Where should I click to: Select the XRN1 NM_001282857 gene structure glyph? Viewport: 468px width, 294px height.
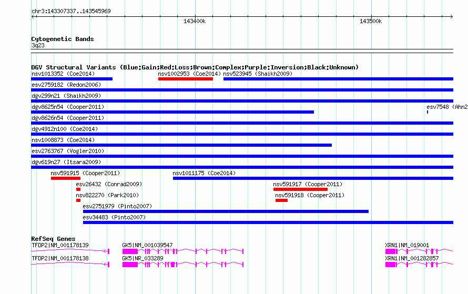(x=419, y=265)
